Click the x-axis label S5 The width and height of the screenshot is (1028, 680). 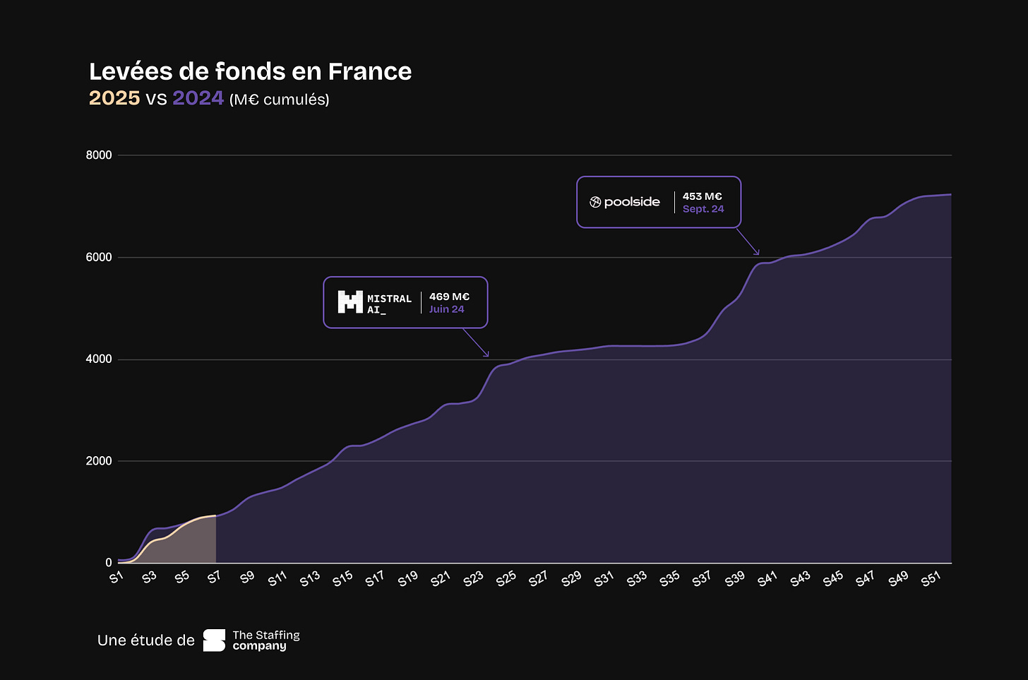(x=181, y=577)
